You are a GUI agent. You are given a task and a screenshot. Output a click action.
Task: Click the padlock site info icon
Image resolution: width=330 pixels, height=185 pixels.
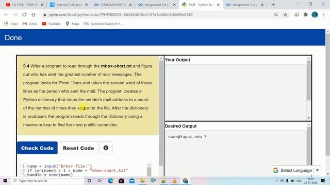(x=45, y=15)
